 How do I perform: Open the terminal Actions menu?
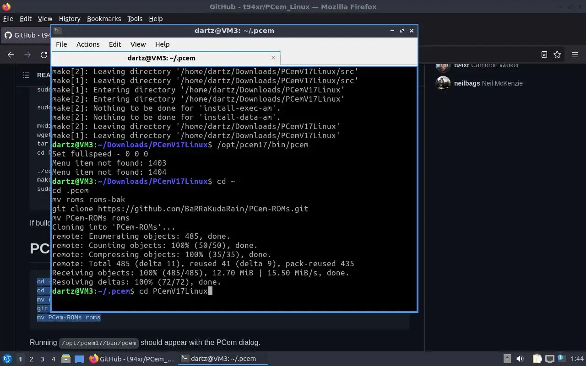click(88, 44)
